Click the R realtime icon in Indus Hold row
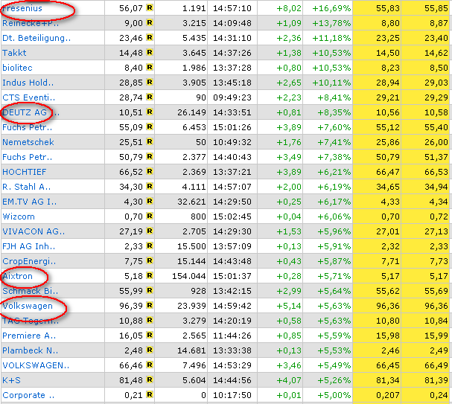 point(150,82)
